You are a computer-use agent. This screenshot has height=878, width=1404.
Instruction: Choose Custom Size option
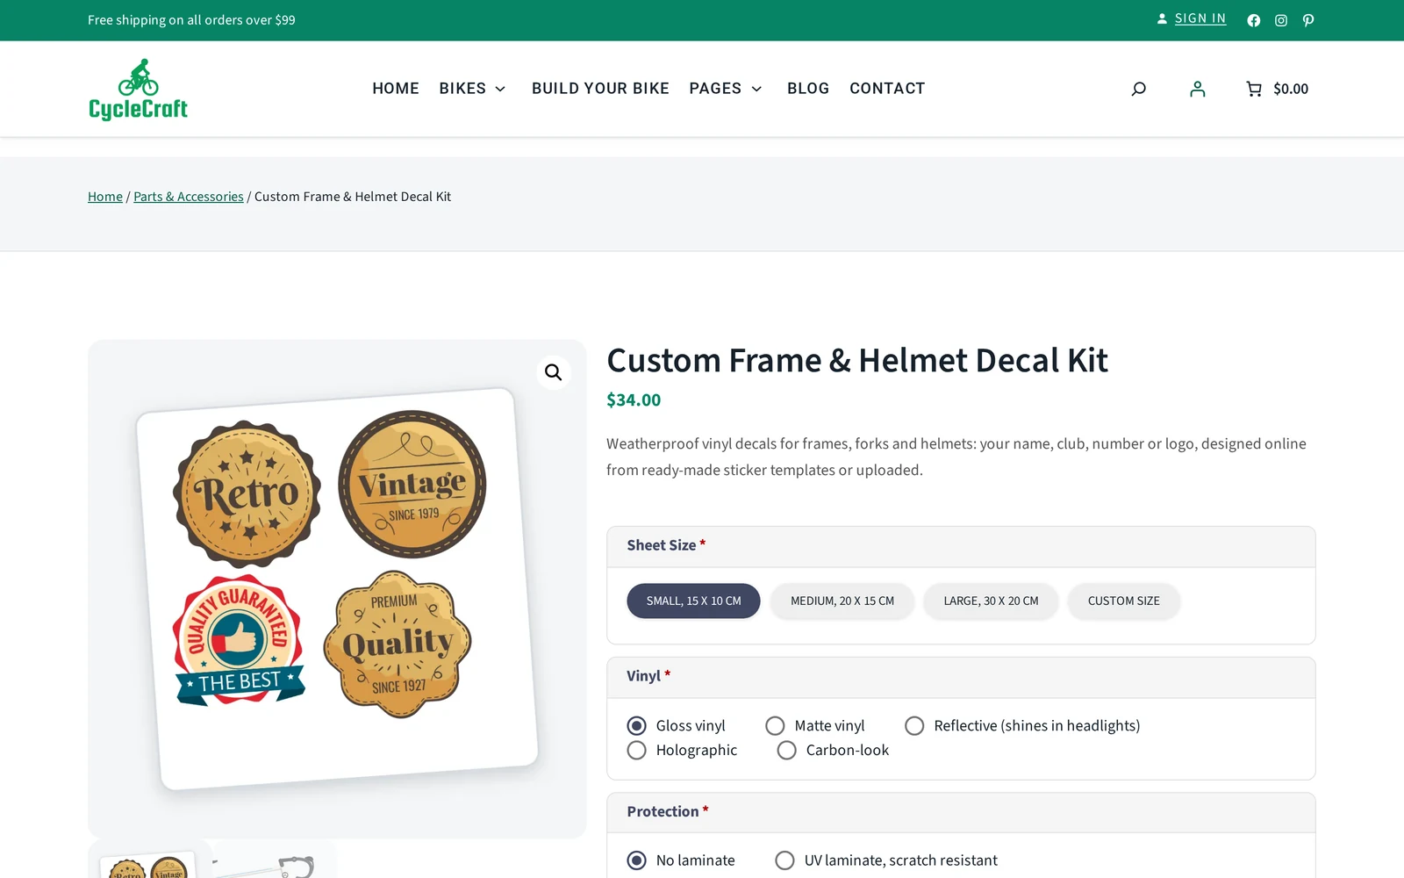click(x=1124, y=601)
